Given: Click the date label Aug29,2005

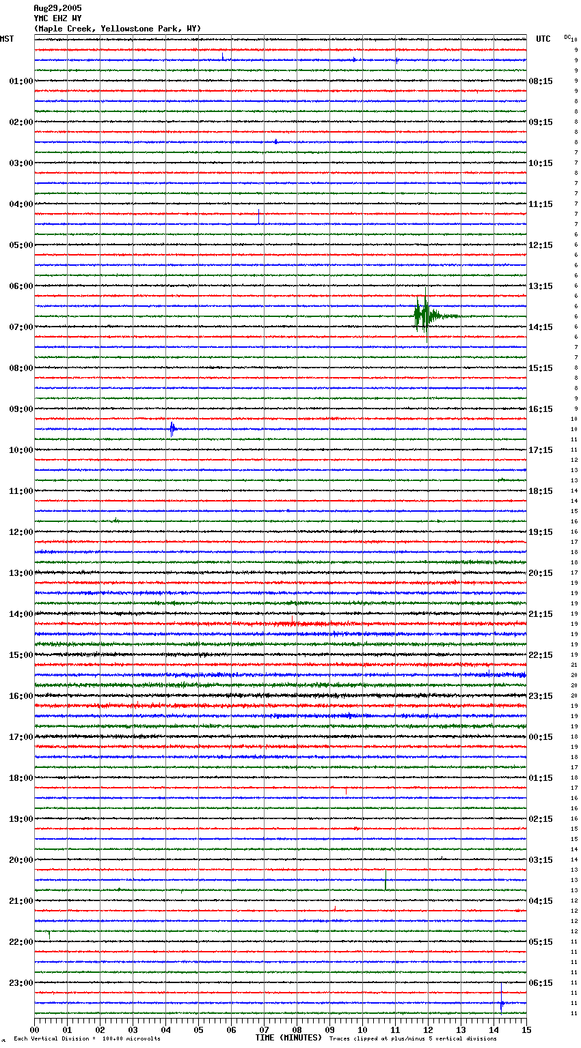Looking at the screenshot, I should (x=57, y=8).
